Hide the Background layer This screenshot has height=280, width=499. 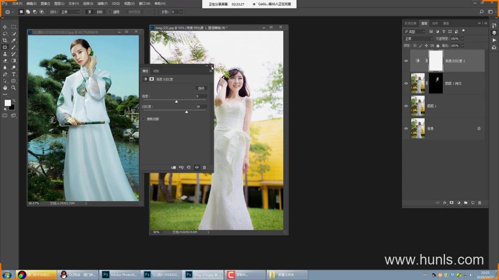click(406, 128)
